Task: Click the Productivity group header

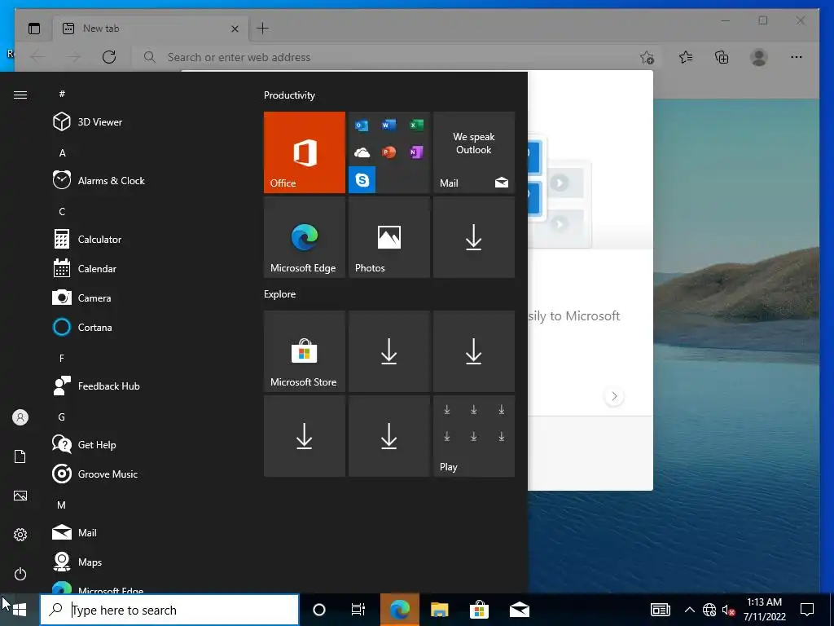Action: click(x=289, y=95)
